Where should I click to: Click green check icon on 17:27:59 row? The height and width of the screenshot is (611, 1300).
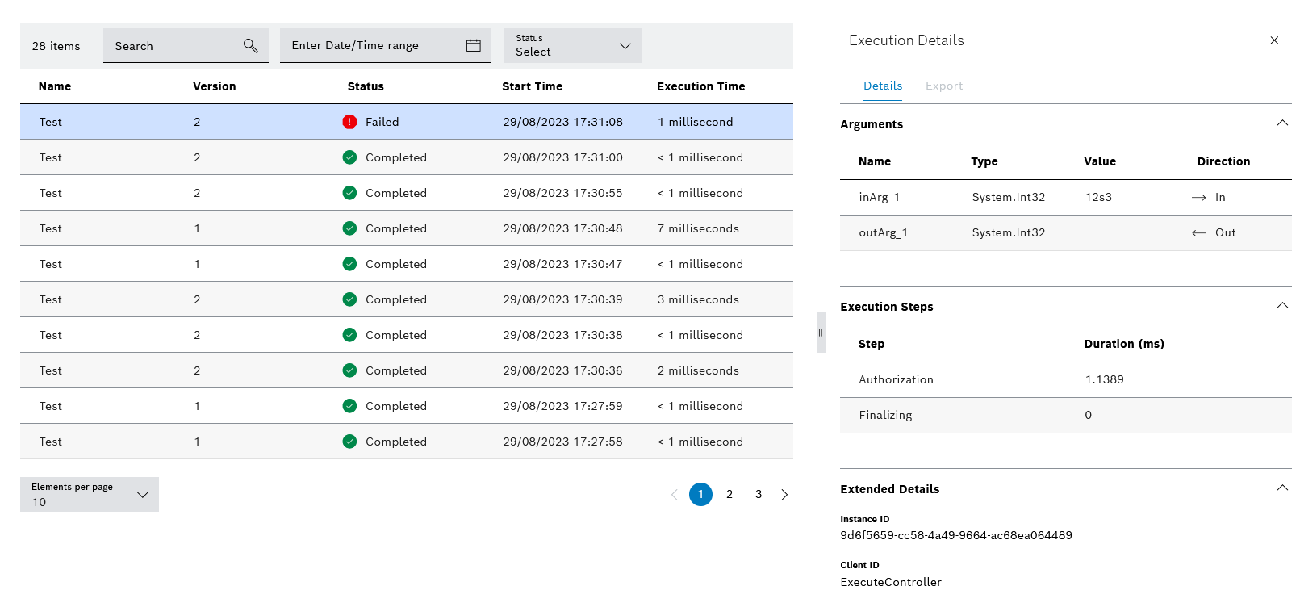[x=349, y=406]
